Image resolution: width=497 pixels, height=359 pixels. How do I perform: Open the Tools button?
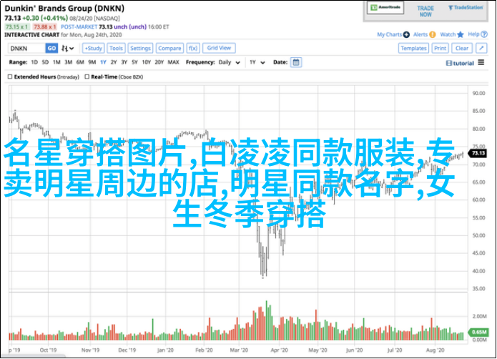tap(116, 48)
